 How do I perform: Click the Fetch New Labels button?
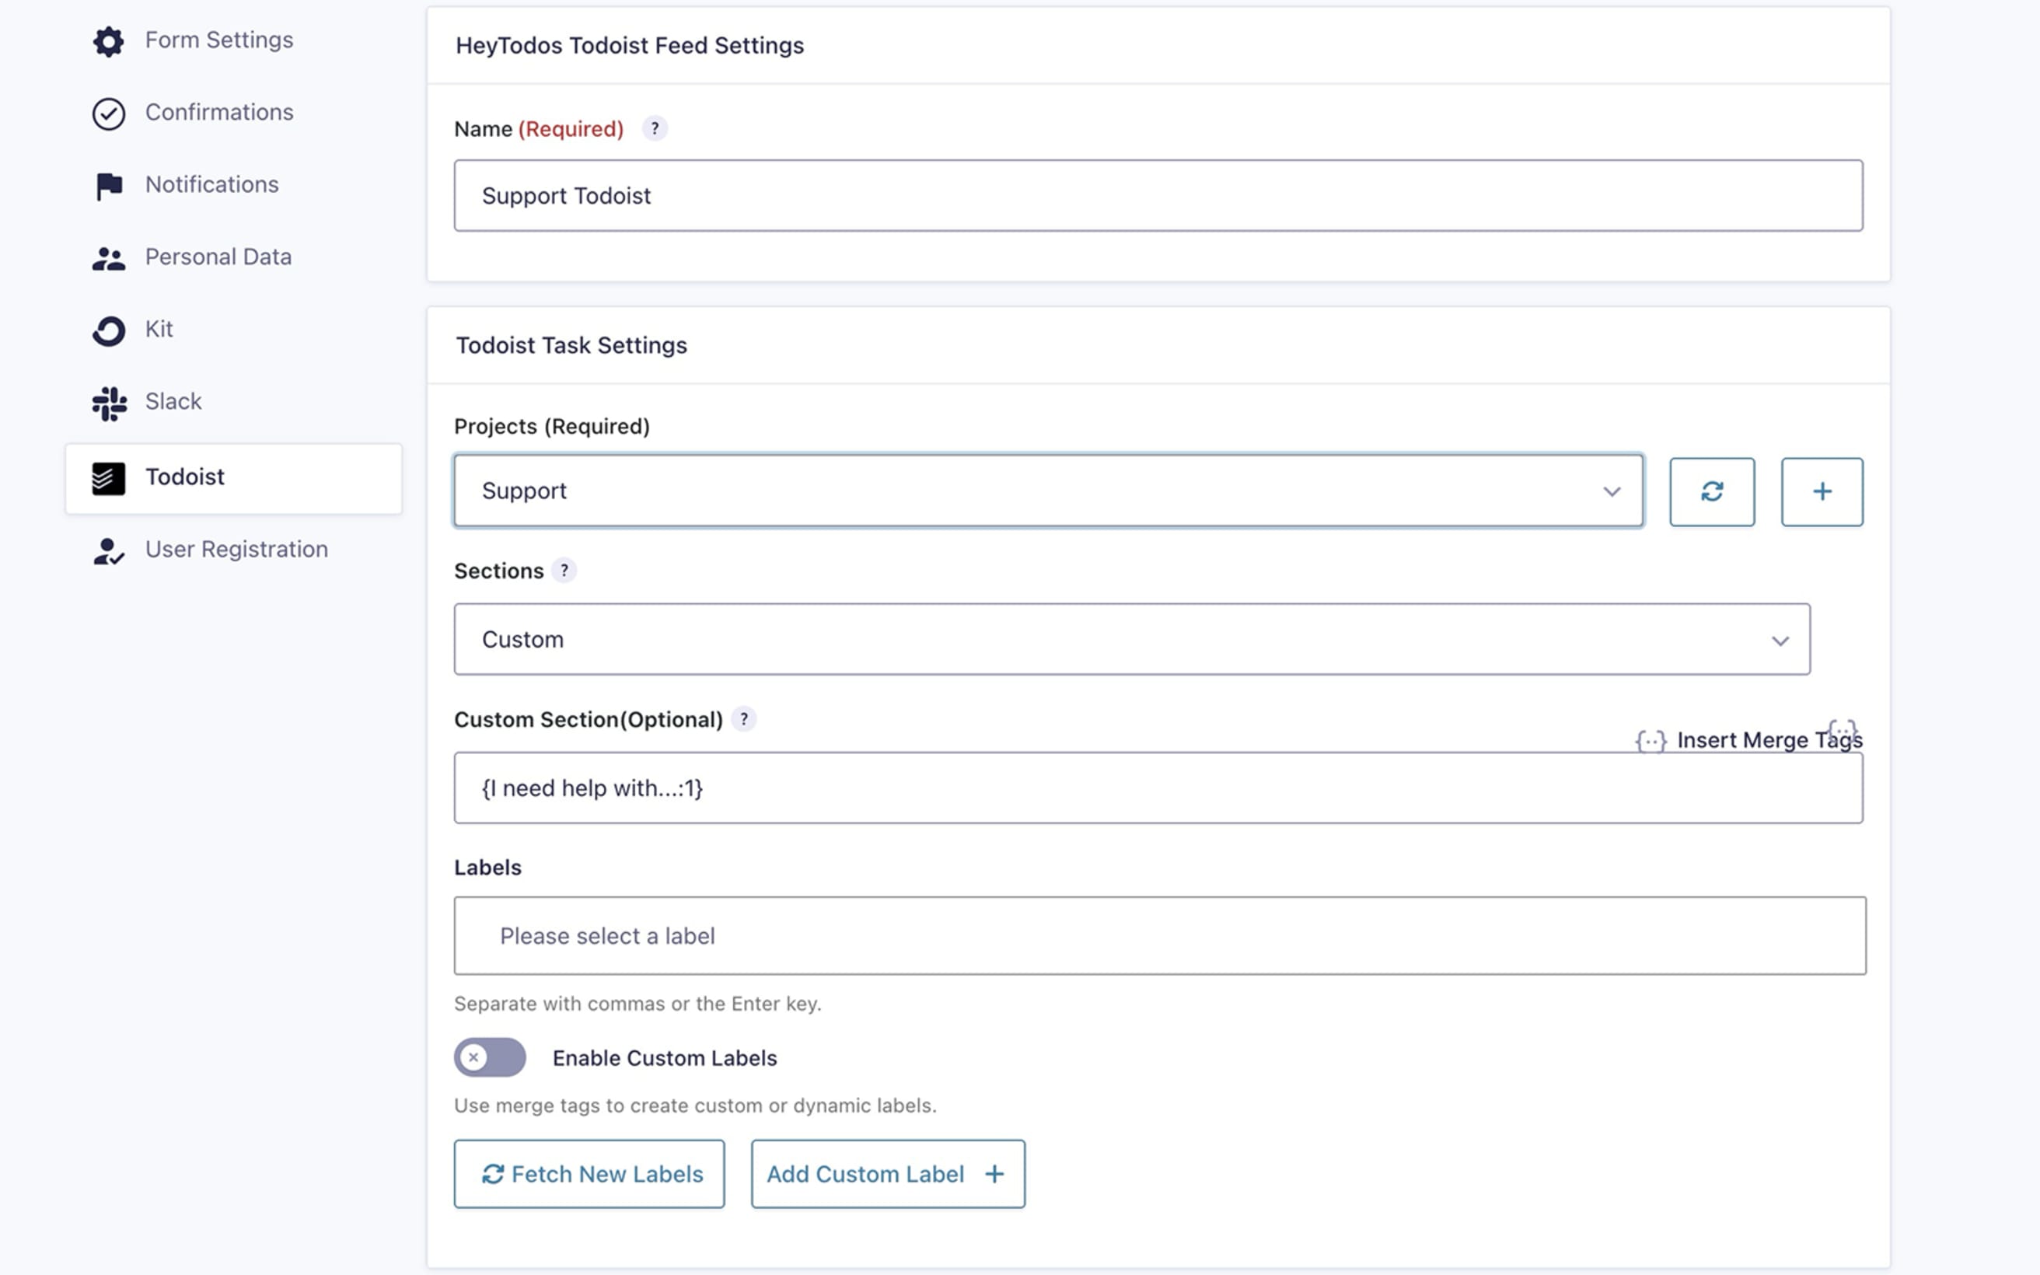coord(589,1174)
